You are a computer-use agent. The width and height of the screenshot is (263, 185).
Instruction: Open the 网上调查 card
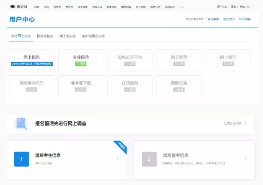click(x=179, y=60)
